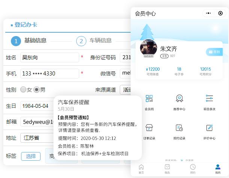Image resolution: width=229 pixels, height=178 pixels.
Task: Click the 手机 phone number field
Action: click(x=50, y=74)
